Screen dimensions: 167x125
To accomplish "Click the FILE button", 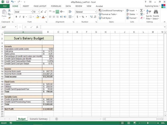I will tap(5, 6).
